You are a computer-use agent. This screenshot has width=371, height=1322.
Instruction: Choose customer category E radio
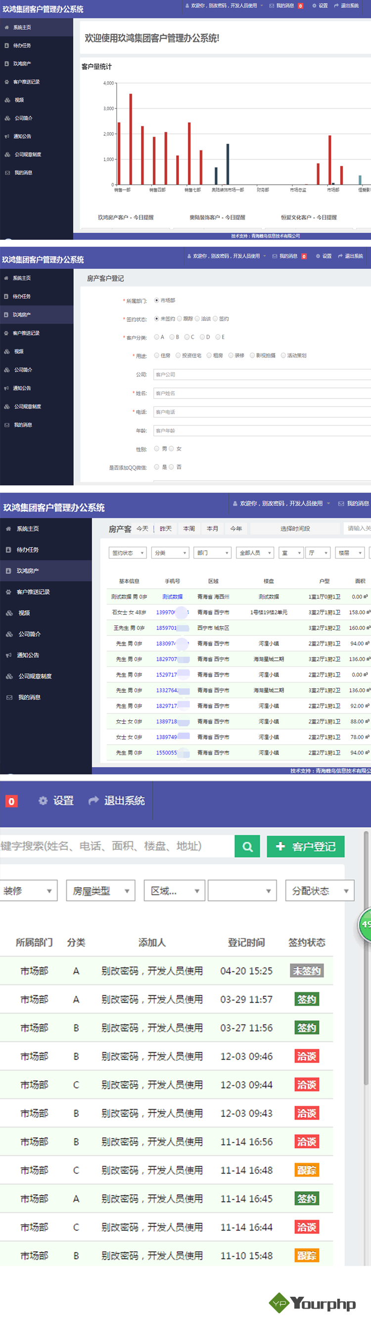pos(218,337)
